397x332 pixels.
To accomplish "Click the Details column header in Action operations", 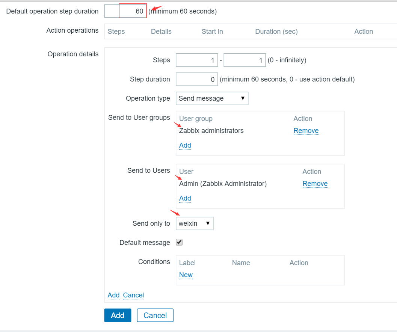I will coord(161,32).
